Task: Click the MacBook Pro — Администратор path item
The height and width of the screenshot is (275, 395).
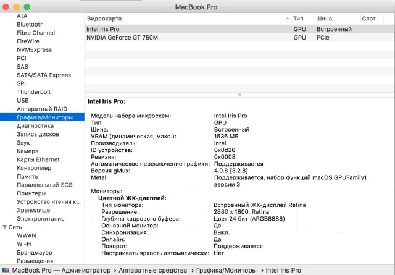Action: 61,270
